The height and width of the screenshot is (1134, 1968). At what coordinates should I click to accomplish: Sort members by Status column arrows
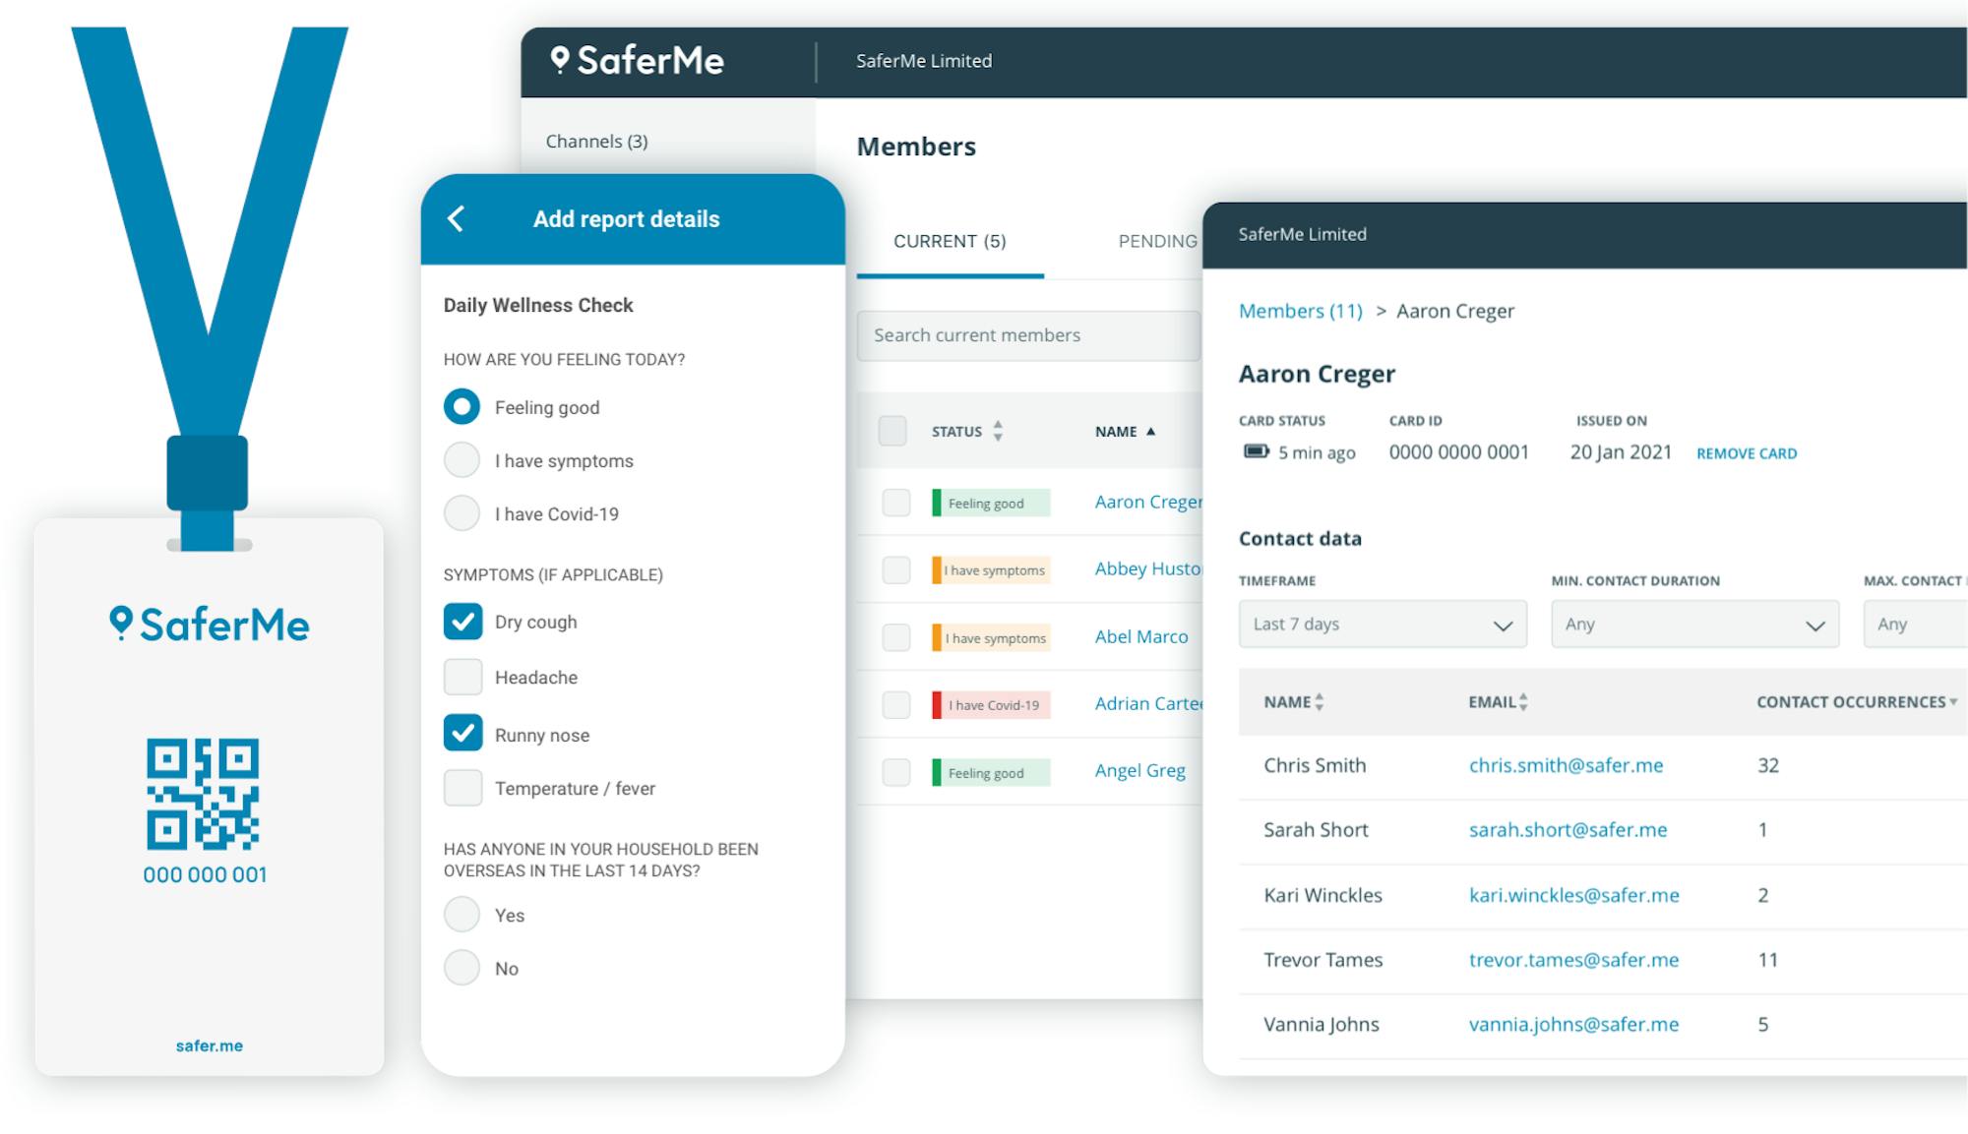click(998, 431)
